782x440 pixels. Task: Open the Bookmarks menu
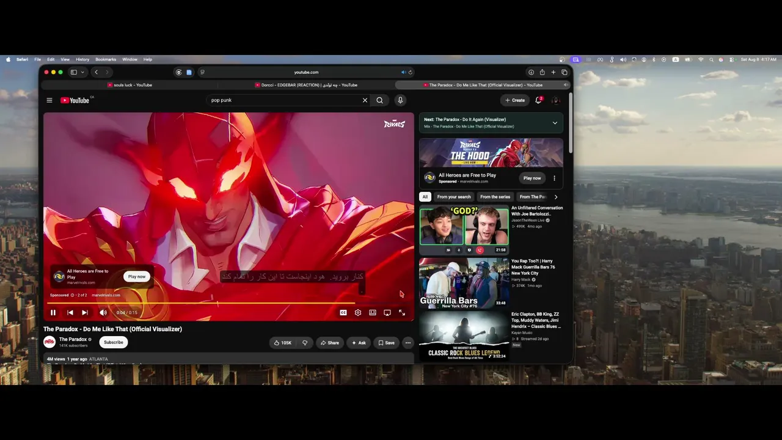(x=106, y=59)
